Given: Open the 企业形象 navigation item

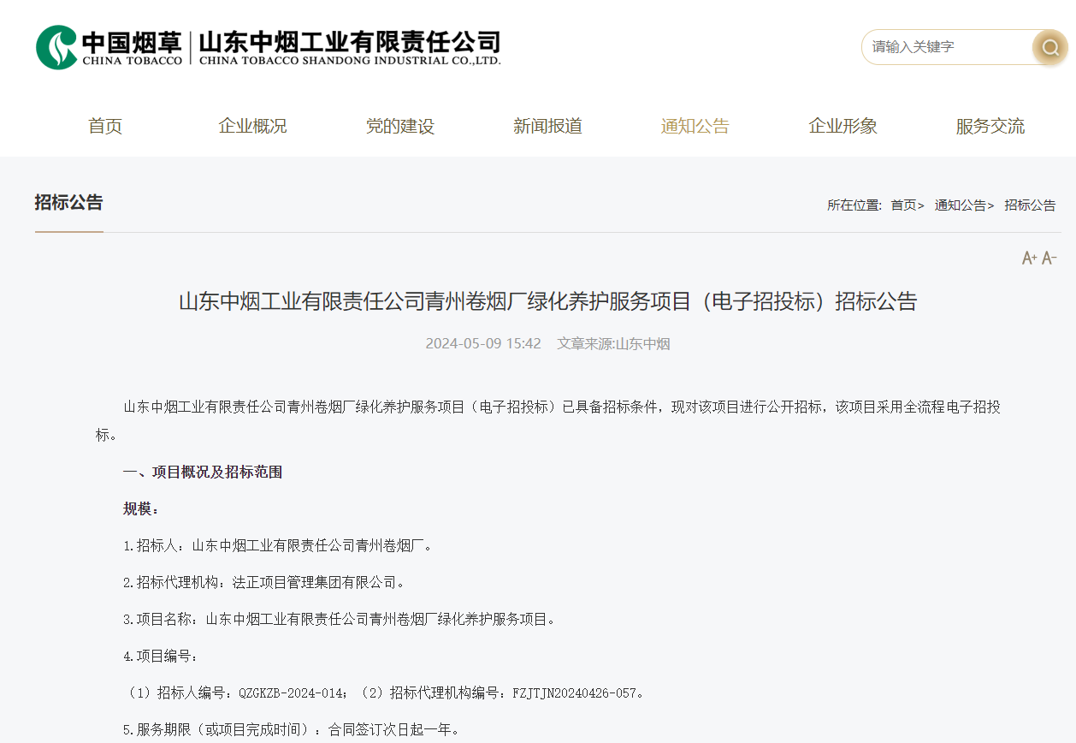Looking at the screenshot, I should [842, 125].
